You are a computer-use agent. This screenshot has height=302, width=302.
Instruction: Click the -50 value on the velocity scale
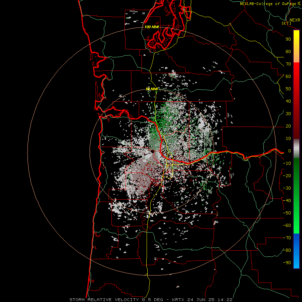[x=287, y=213]
